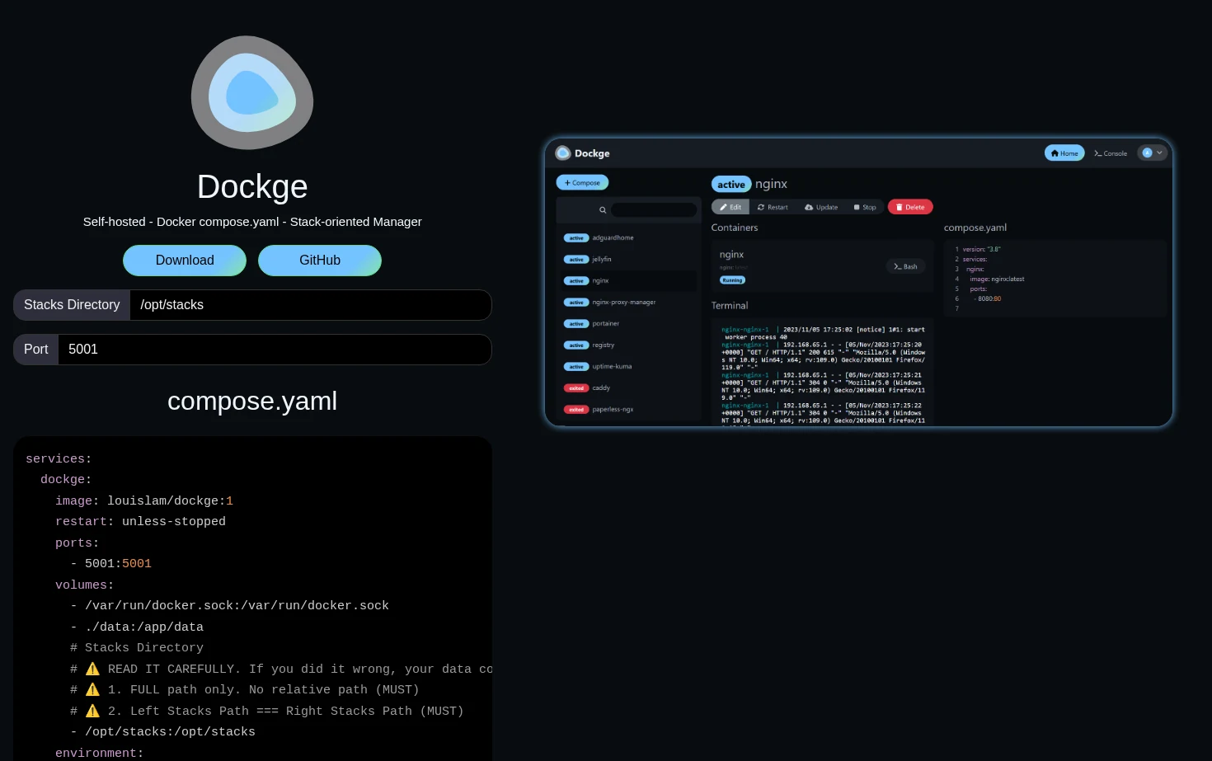Screen dimensions: 1212x761
Task: Click the "compose.yaml" heading
Action: click(252, 401)
